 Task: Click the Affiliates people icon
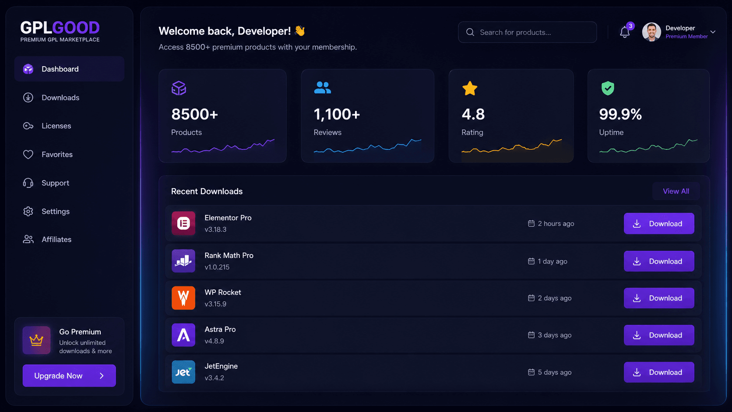[28, 239]
